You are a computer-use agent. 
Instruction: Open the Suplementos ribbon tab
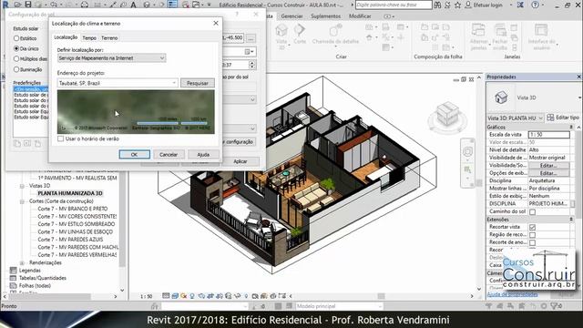click(x=326, y=16)
